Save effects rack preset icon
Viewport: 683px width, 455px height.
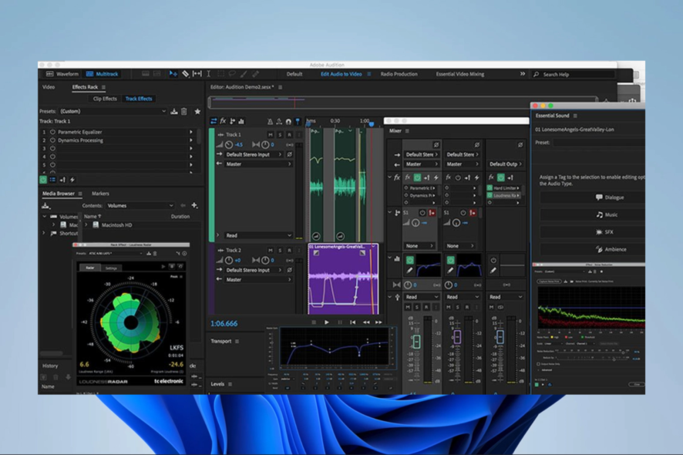[174, 112]
